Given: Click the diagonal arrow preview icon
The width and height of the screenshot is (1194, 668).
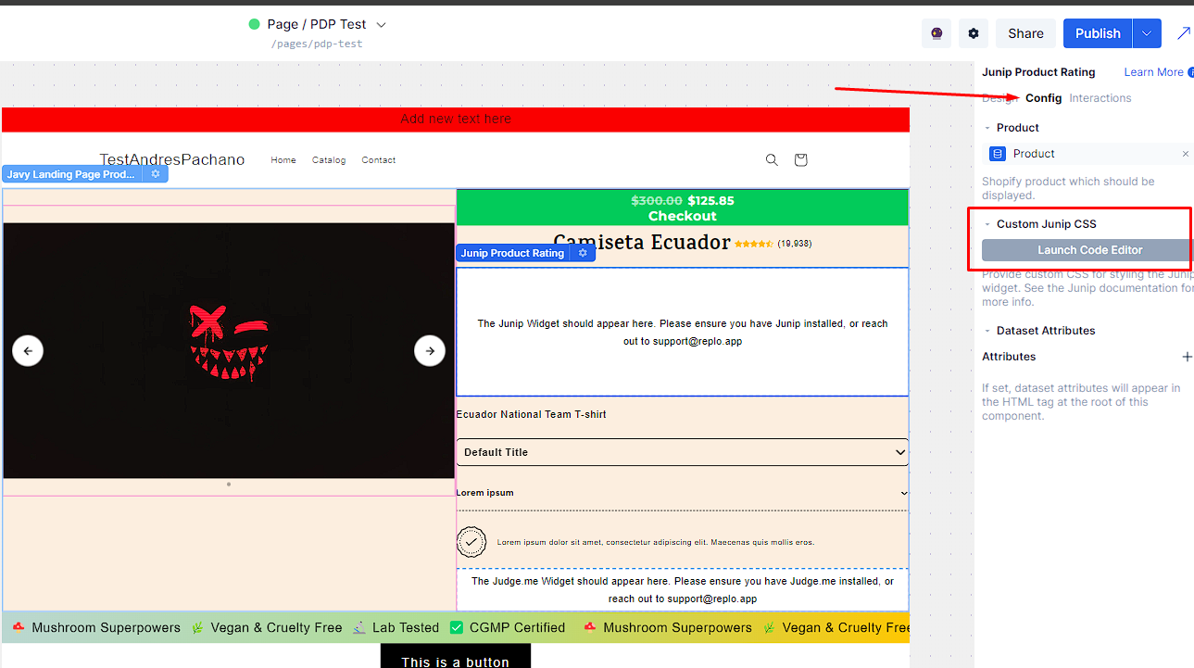Looking at the screenshot, I should [x=1183, y=33].
